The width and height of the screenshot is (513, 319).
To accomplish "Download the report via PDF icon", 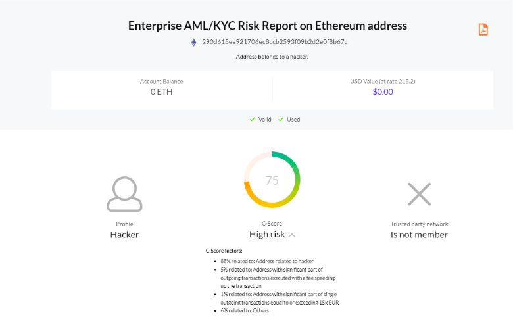I will pyautogui.click(x=483, y=30).
